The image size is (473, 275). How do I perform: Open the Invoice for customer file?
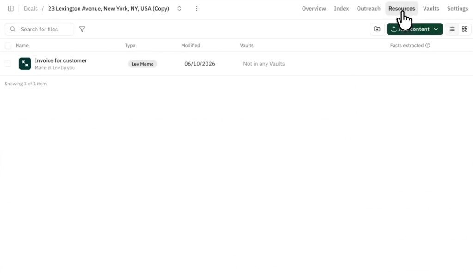[61, 60]
